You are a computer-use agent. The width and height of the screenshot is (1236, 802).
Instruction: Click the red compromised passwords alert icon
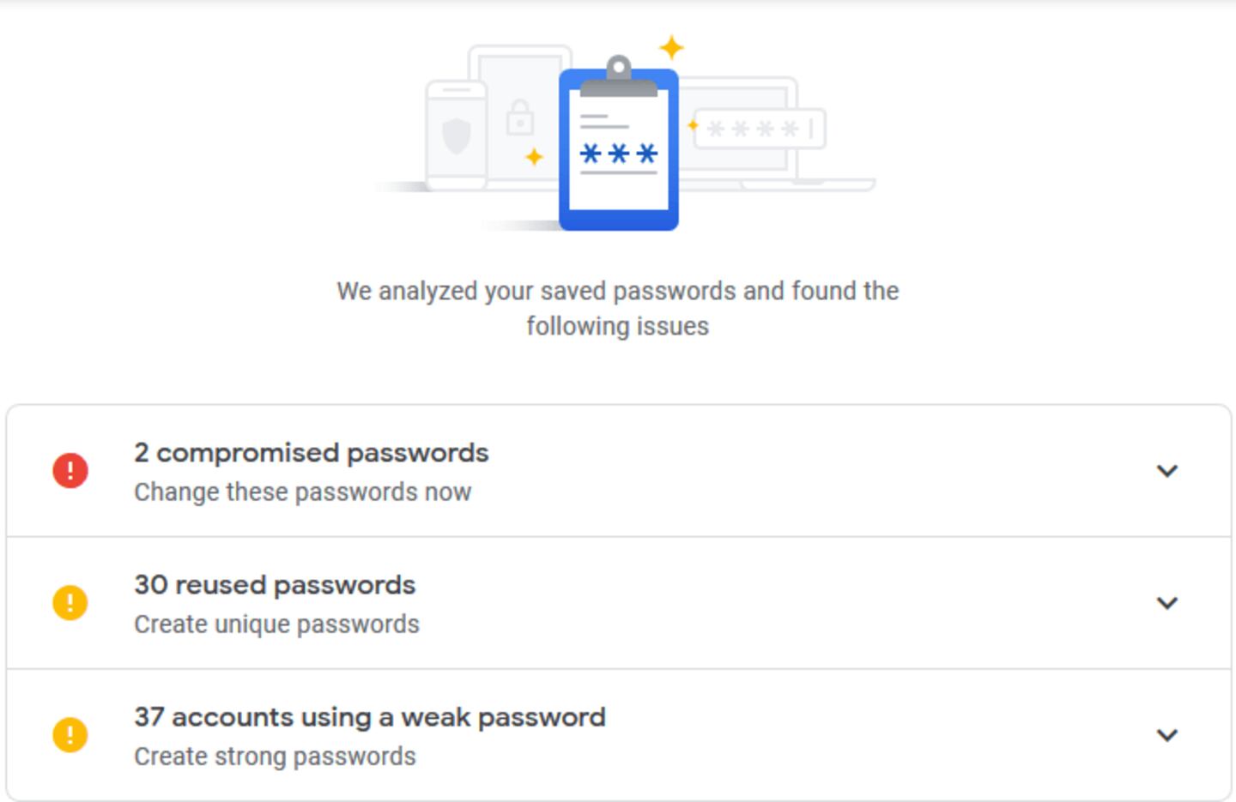(x=70, y=471)
